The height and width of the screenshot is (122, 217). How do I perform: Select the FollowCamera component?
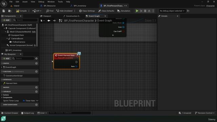click(x=19, y=42)
